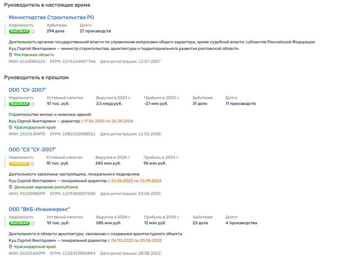This screenshot has width=340, height=257.
Task: Open ООО "ВКБ-Инжиниринг" company link
Action: tap(39, 209)
